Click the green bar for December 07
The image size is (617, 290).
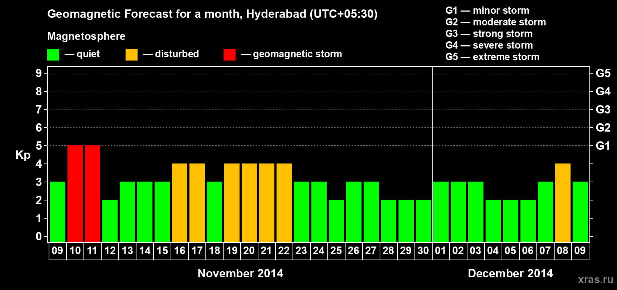(546, 212)
